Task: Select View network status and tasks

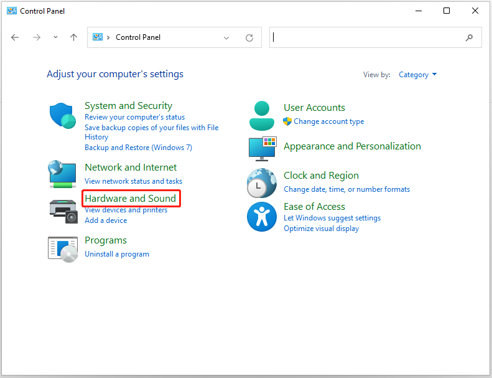Action: pos(133,181)
